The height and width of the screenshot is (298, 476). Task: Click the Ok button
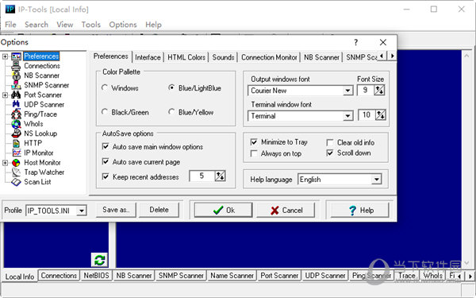(224, 210)
